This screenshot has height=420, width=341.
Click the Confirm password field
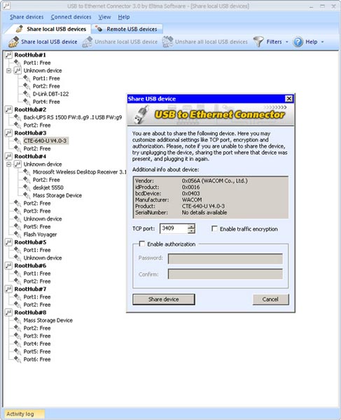pyautogui.click(x=225, y=274)
